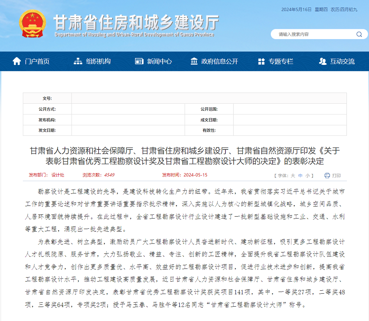Navigate to 互动交流 section
Image resolution: width=369 pixels, height=321 pixels.
(x=342, y=61)
